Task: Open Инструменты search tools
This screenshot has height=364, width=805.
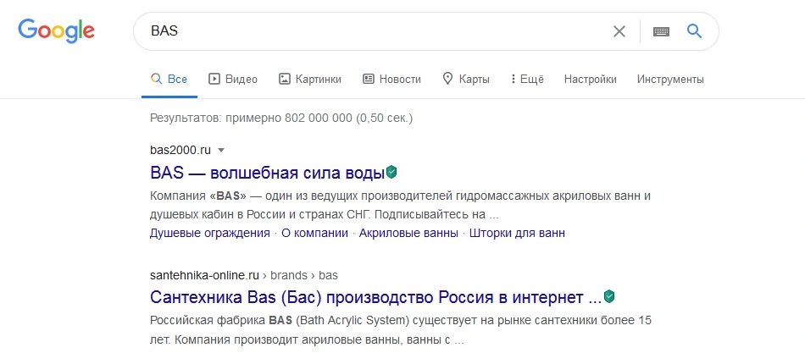Action: pyautogui.click(x=670, y=79)
